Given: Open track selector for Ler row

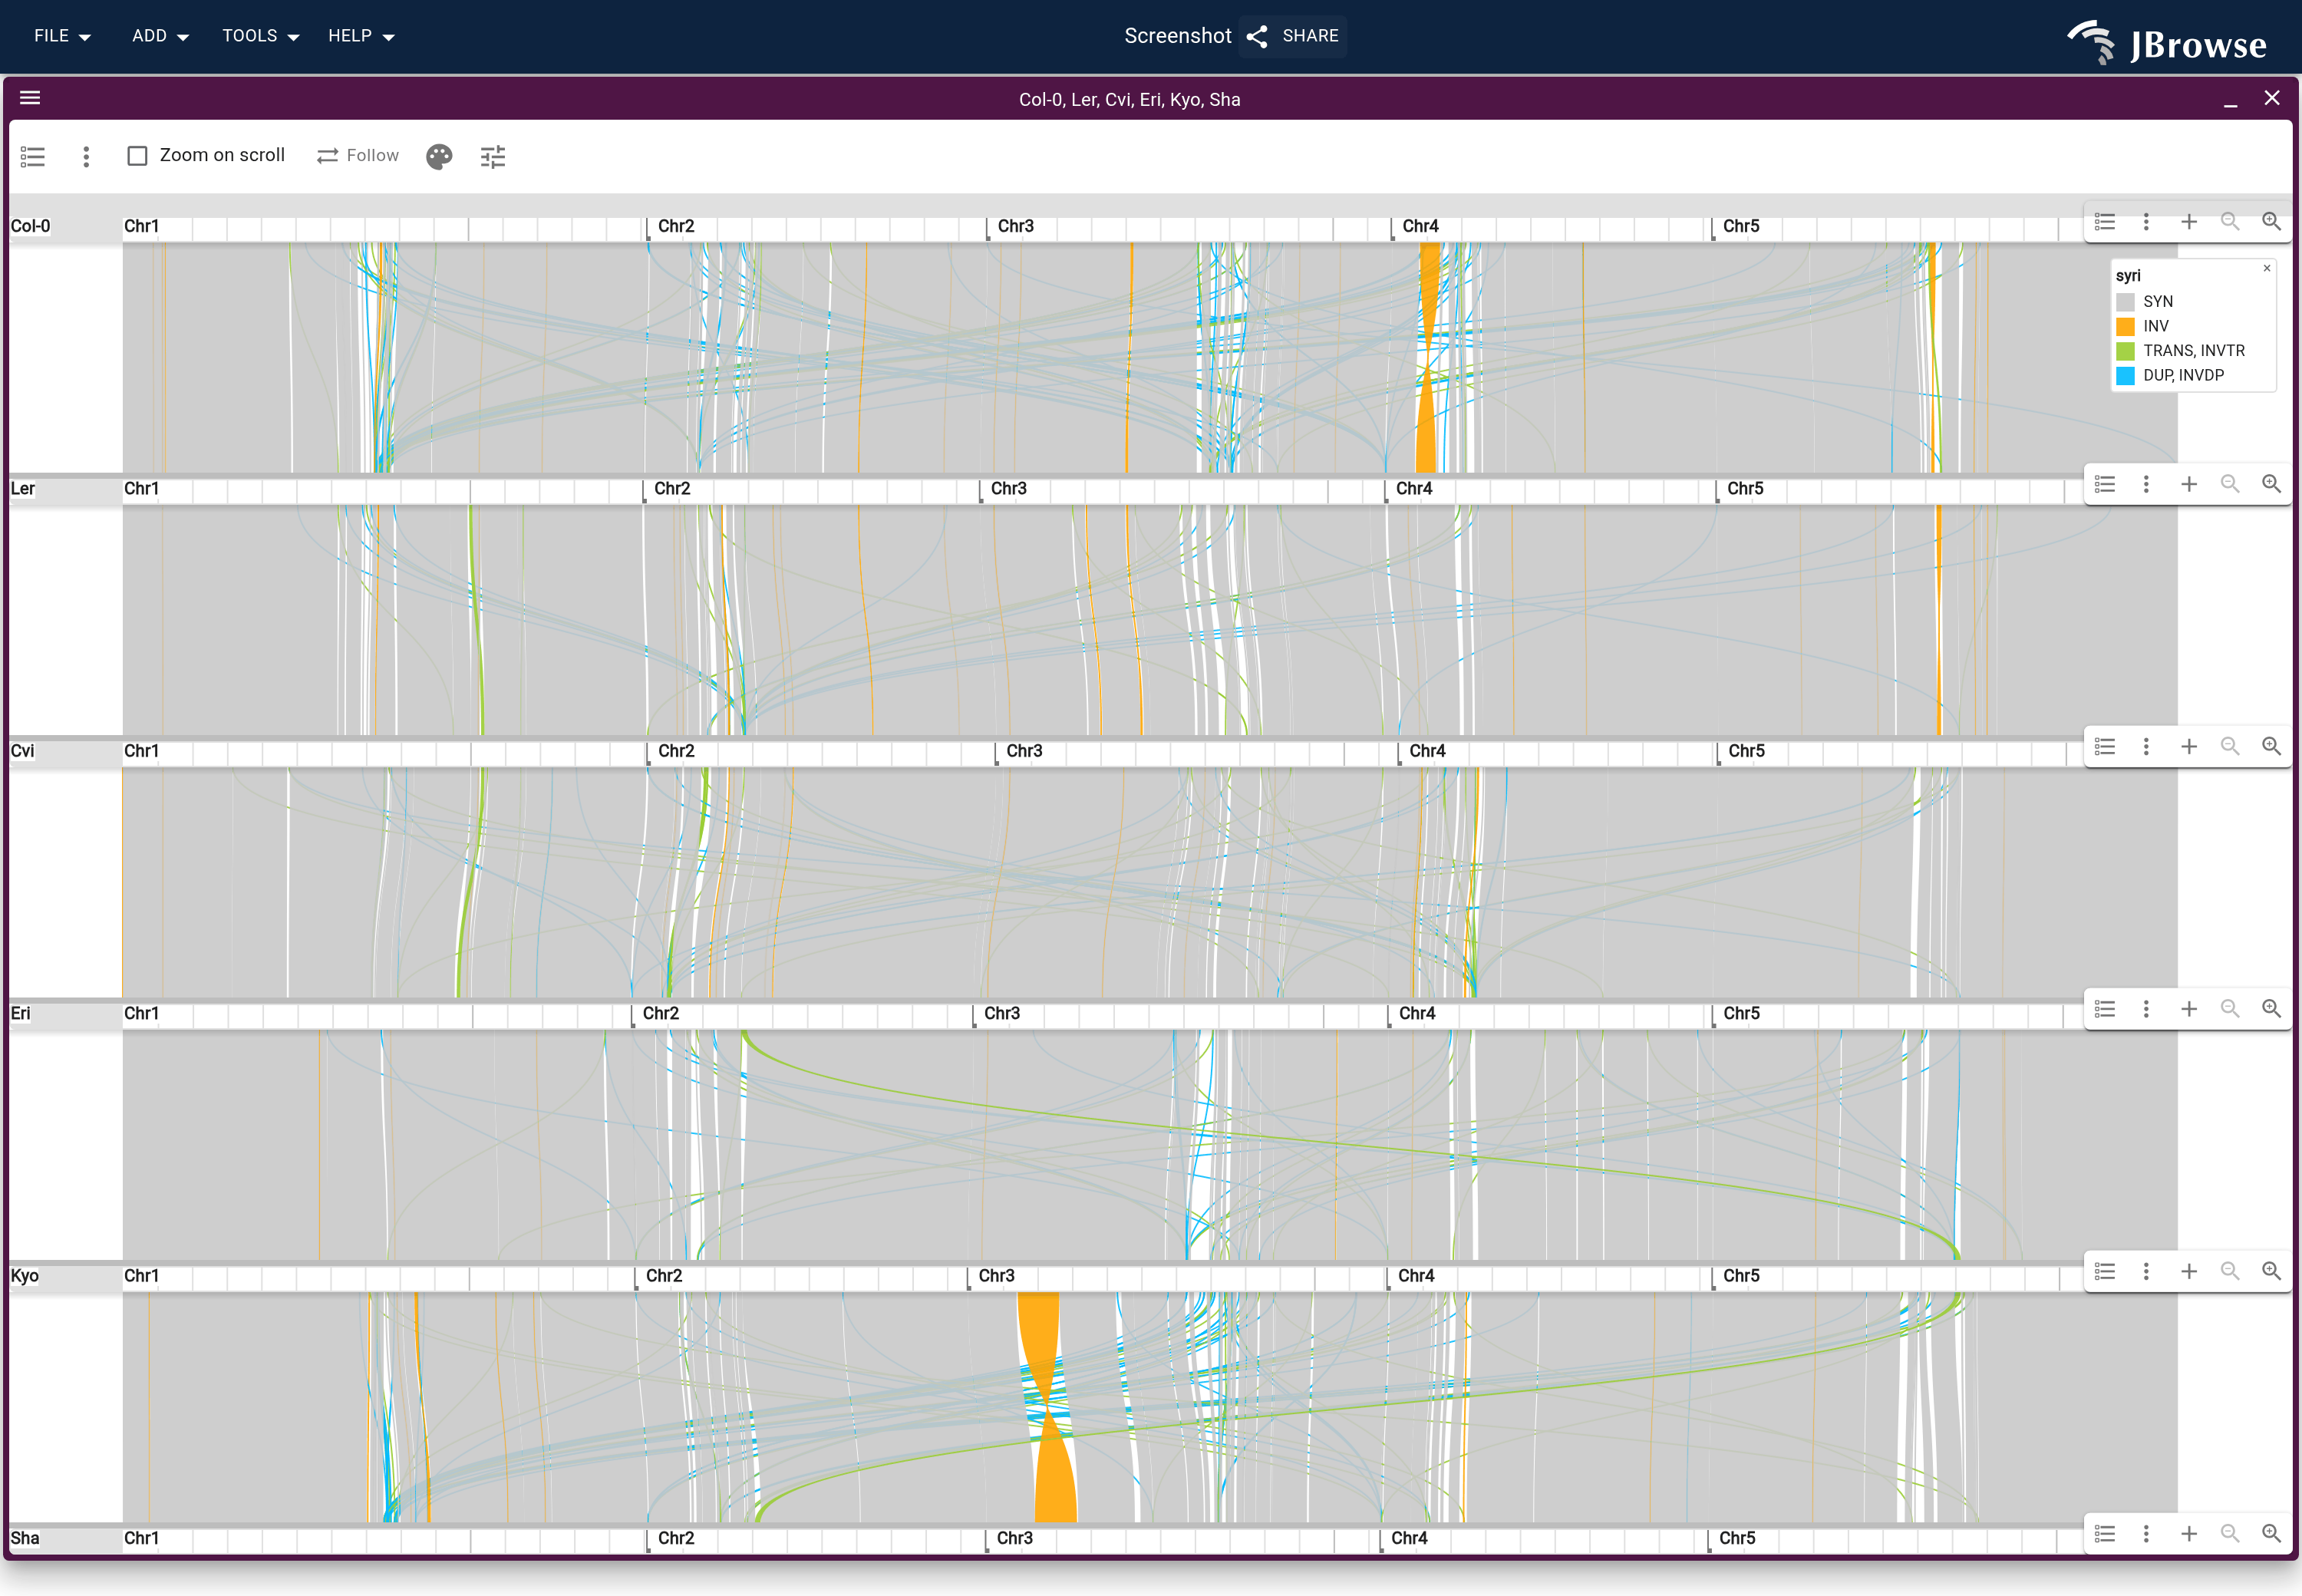Looking at the screenshot, I should pos(2105,484).
